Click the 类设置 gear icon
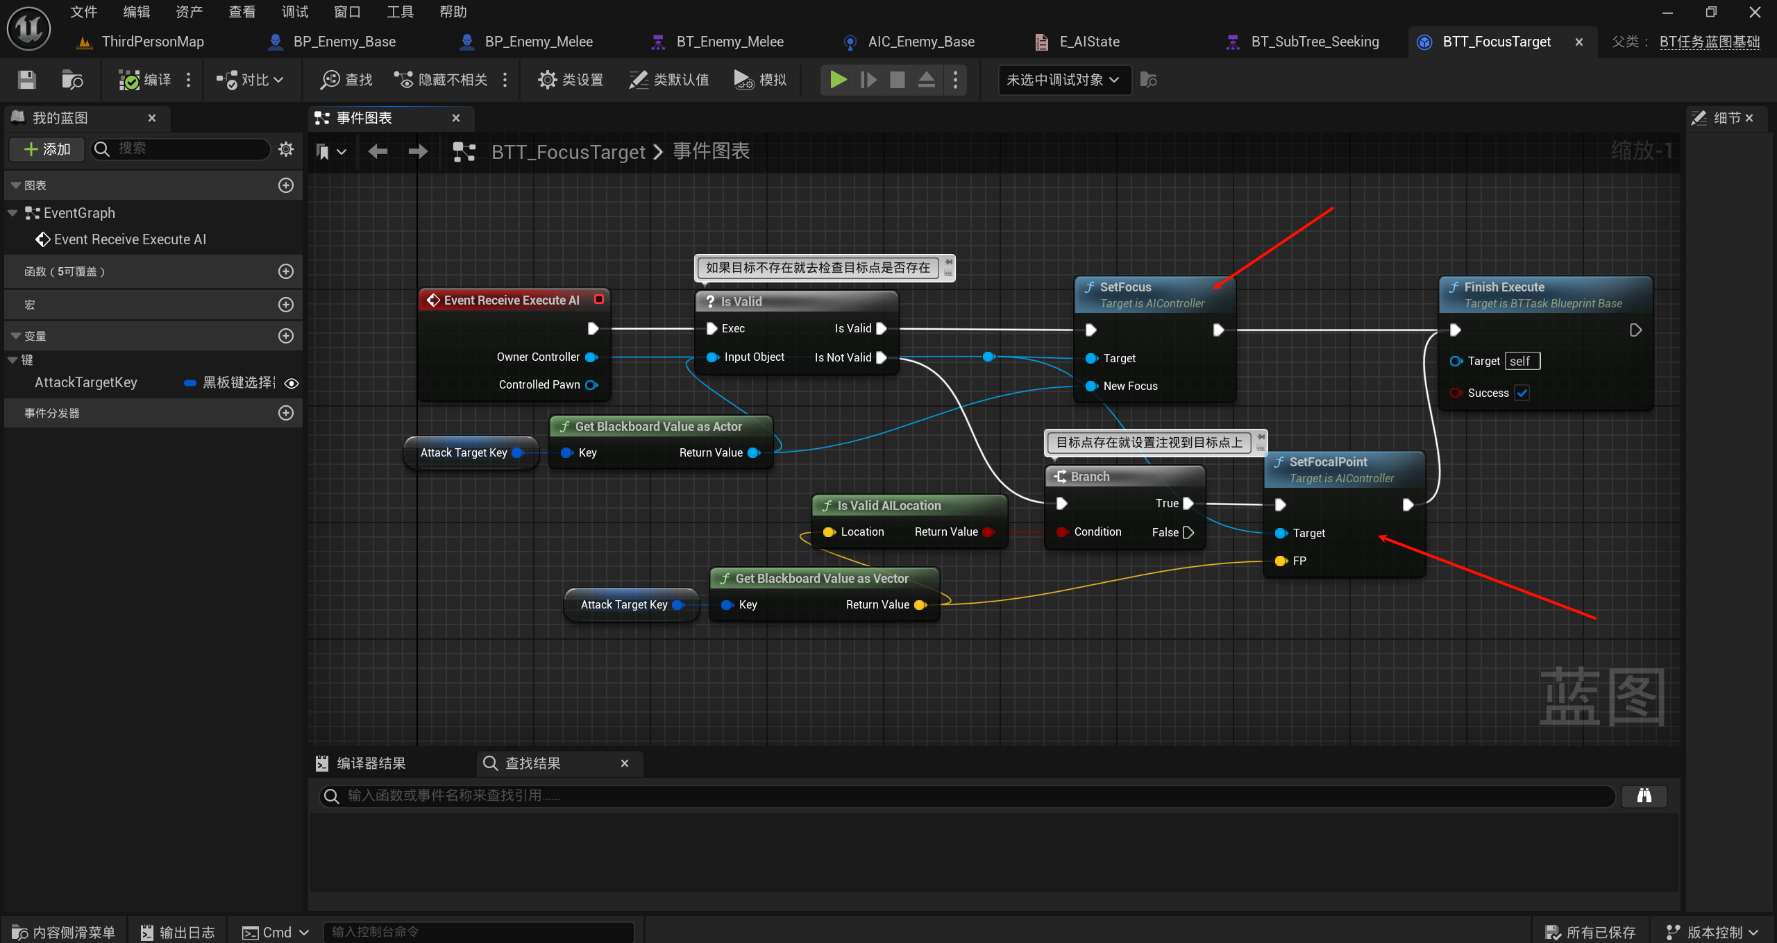The height and width of the screenshot is (943, 1777). tap(547, 80)
